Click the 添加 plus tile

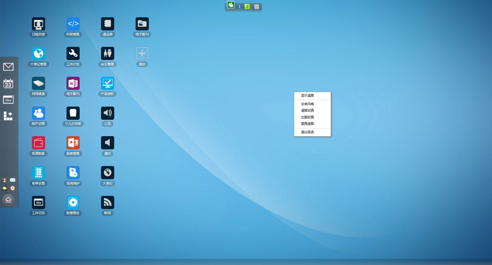tap(142, 54)
